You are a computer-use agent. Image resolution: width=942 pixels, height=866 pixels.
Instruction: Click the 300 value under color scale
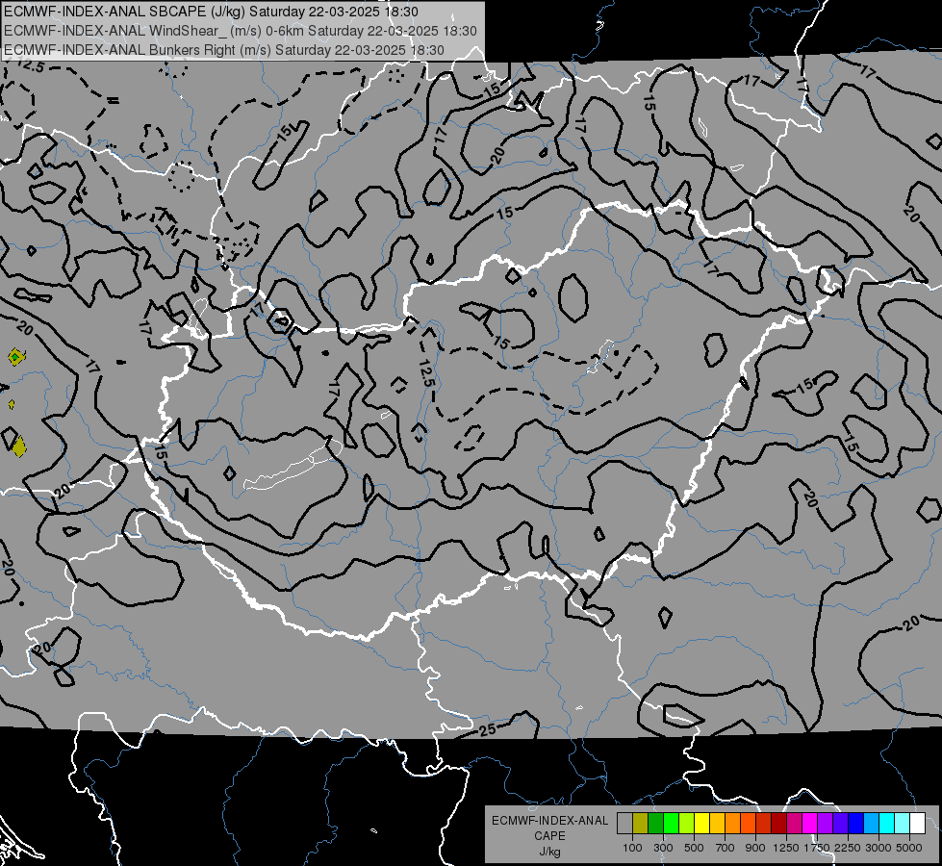(x=663, y=848)
